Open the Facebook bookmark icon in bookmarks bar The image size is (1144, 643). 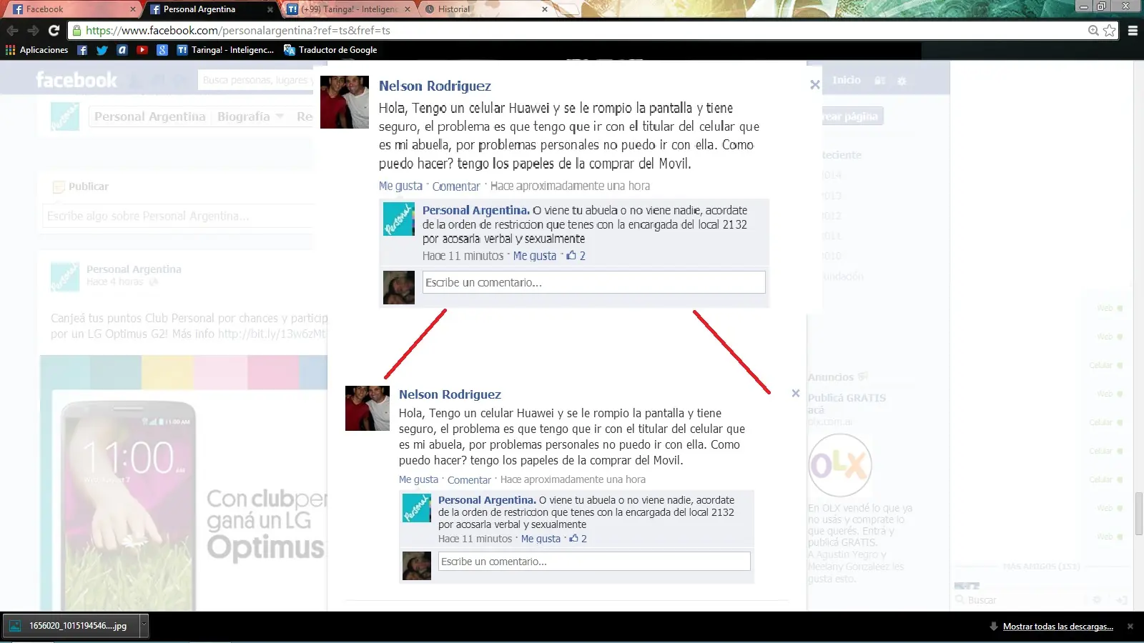[x=82, y=50]
